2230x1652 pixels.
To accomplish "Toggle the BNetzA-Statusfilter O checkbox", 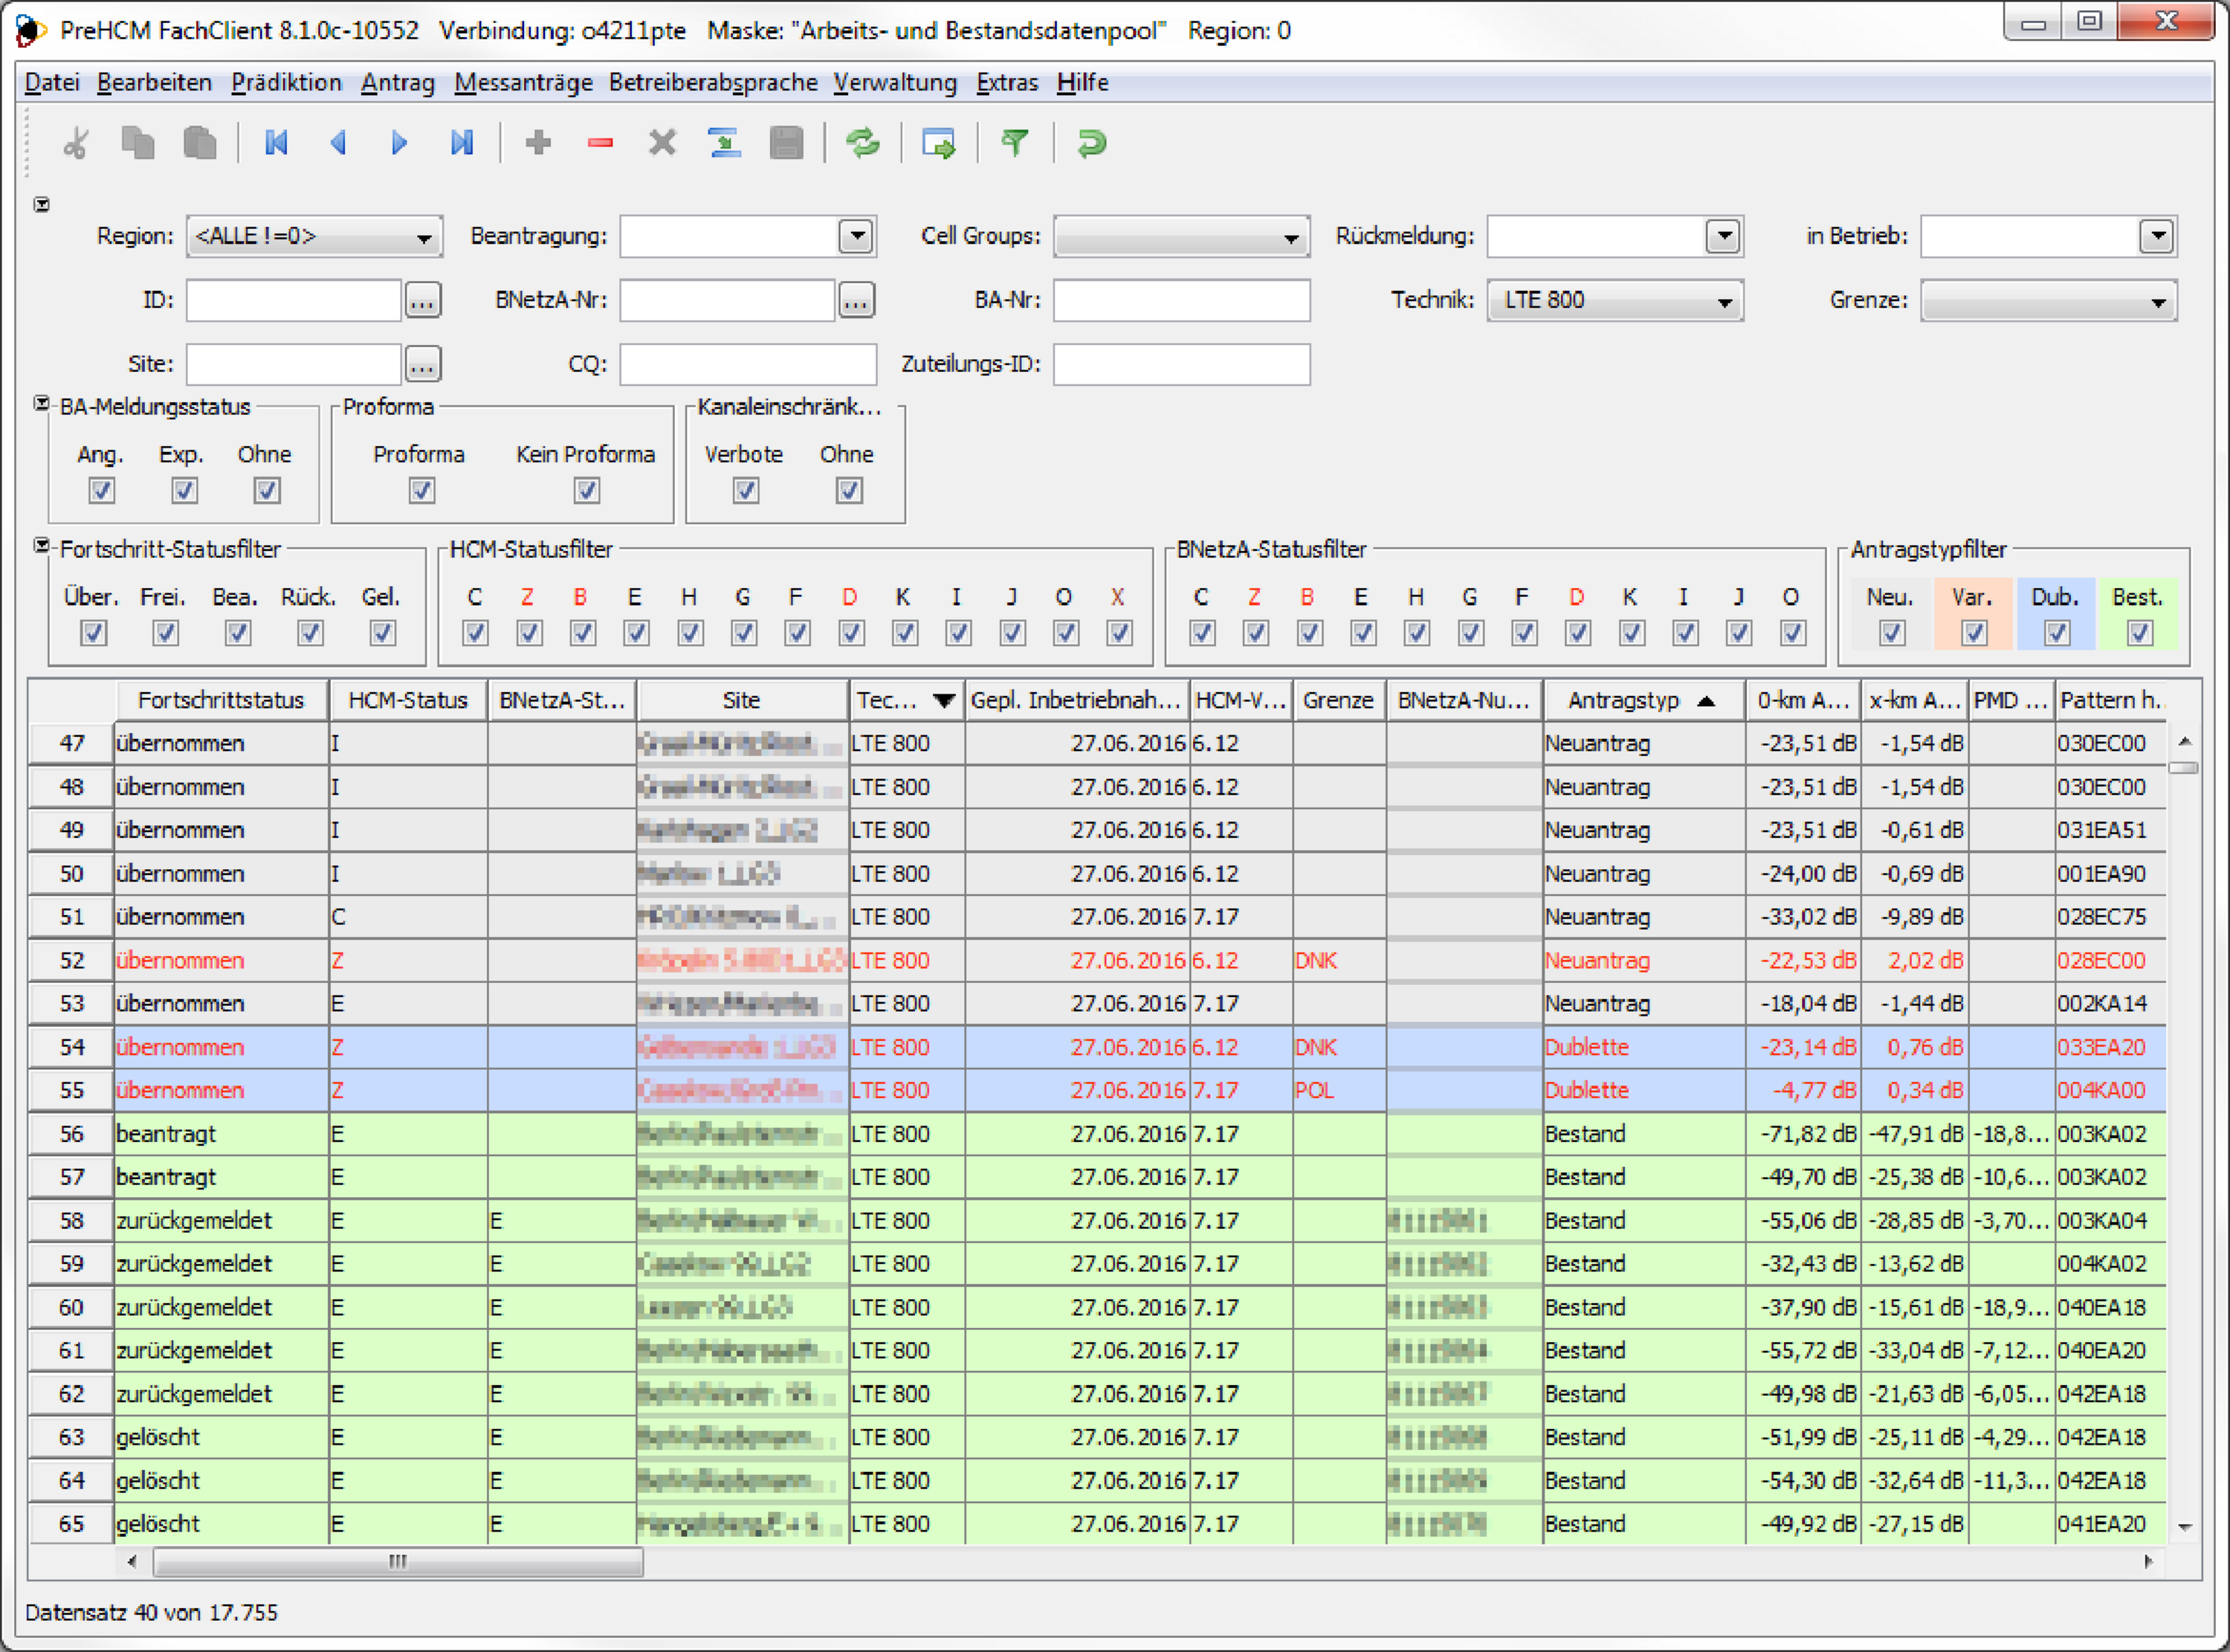I will coord(1793,633).
